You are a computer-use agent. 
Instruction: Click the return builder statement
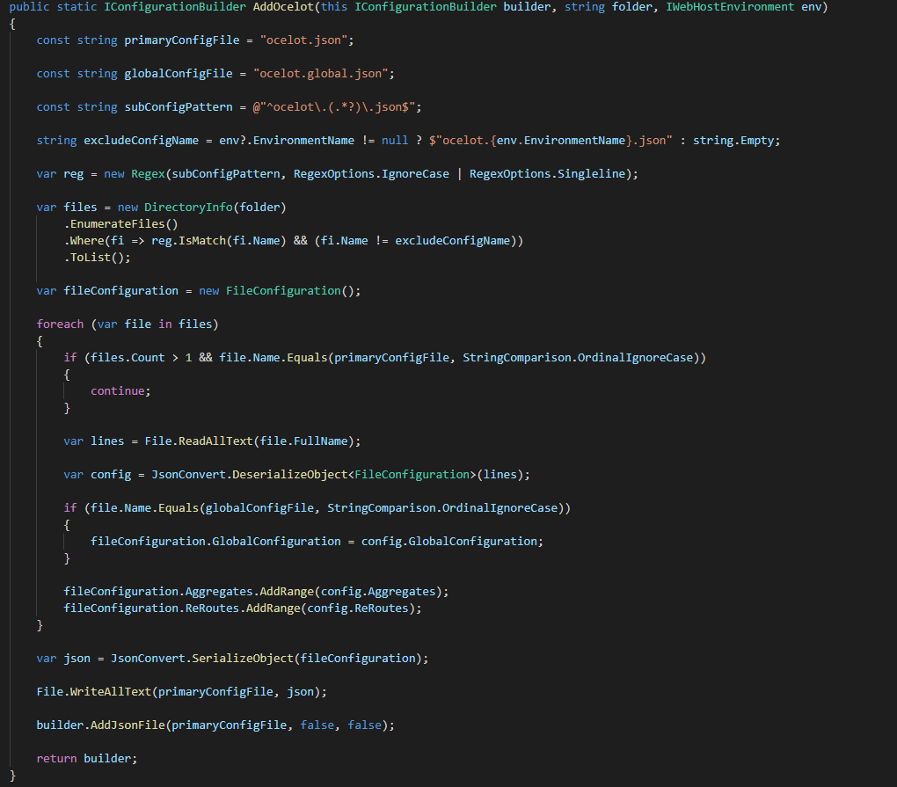87,758
